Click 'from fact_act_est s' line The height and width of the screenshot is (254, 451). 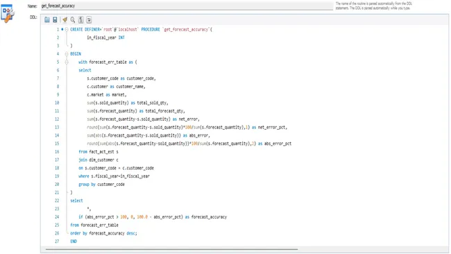99,151
